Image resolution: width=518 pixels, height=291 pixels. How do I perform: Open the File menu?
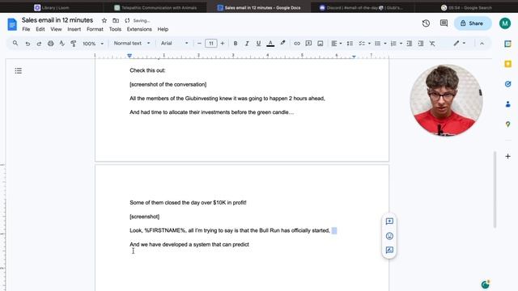coord(26,29)
